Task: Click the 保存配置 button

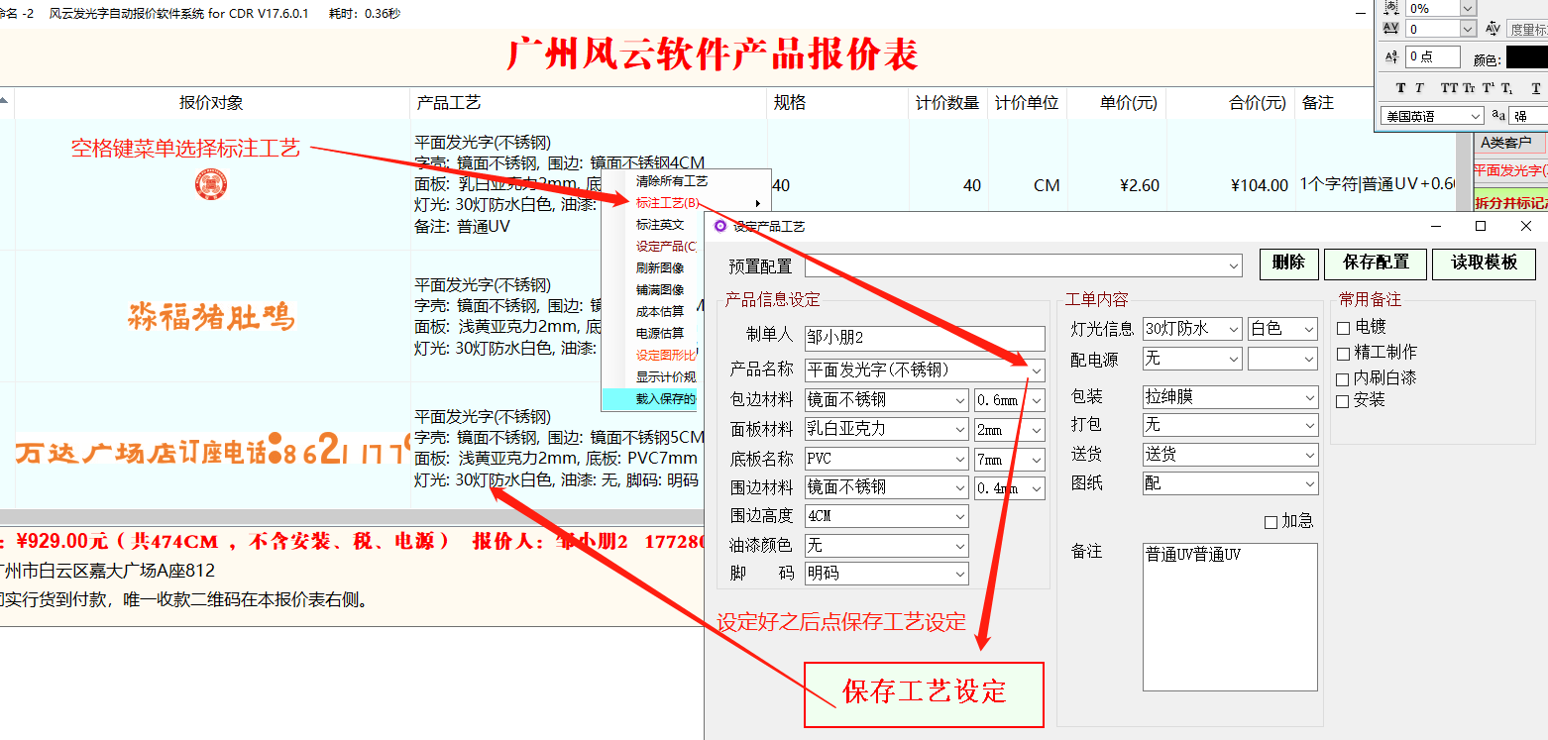Action: pyautogui.click(x=1375, y=264)
